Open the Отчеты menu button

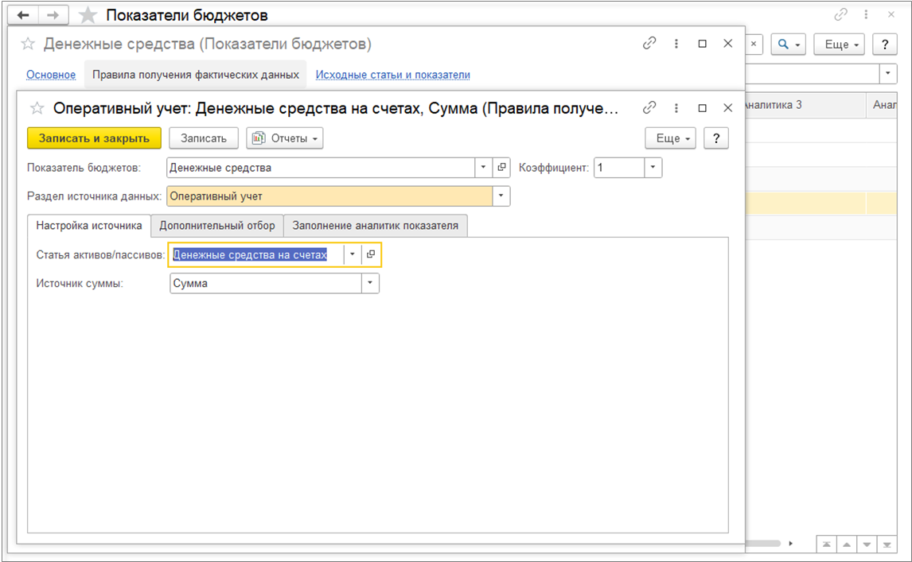tap(285, 138)
